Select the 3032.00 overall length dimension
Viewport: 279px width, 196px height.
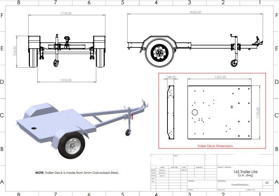(195, 12)
